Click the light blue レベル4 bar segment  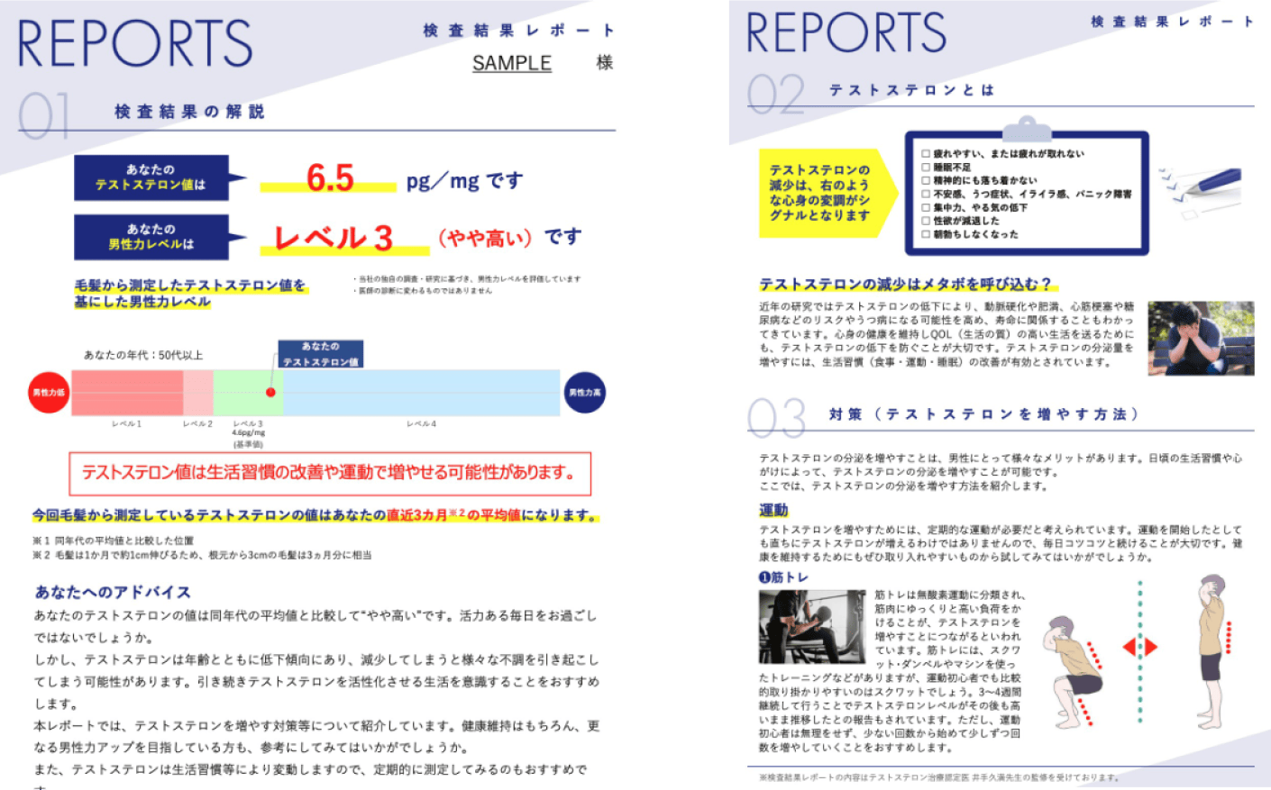click(x=422, y=393)
